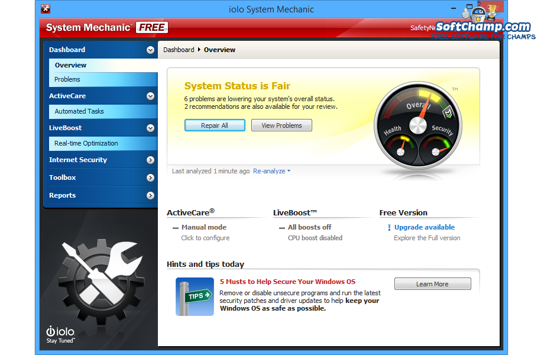Image resolution: width=544 pixels, height=355 pixels.
Task: Click the Re-analyze link
Action: (269, 171)
